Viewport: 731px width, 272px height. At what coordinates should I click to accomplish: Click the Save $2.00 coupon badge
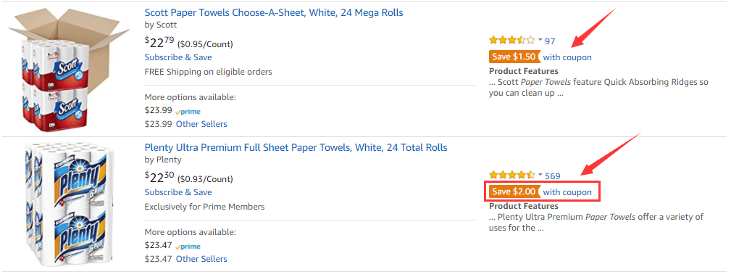coord(514,191)
